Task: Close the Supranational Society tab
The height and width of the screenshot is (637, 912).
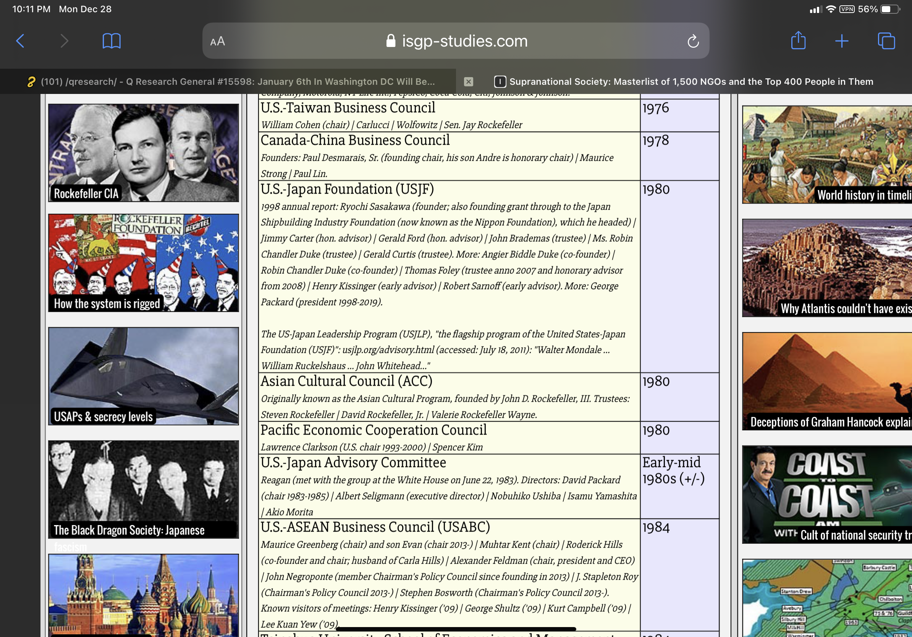Action: pyautogui.click(x=469, y=81)
